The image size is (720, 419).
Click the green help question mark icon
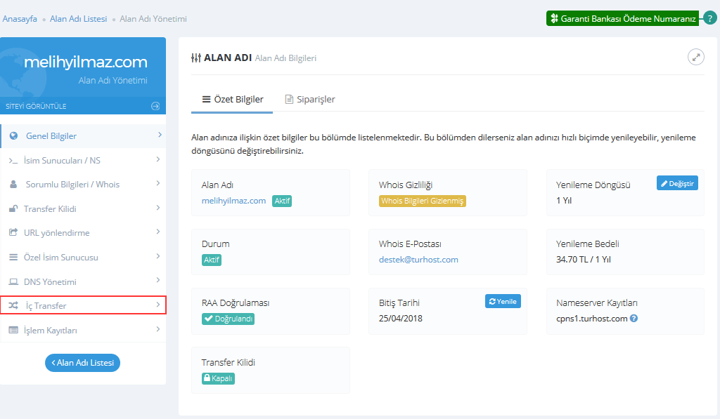coord(711,19)
